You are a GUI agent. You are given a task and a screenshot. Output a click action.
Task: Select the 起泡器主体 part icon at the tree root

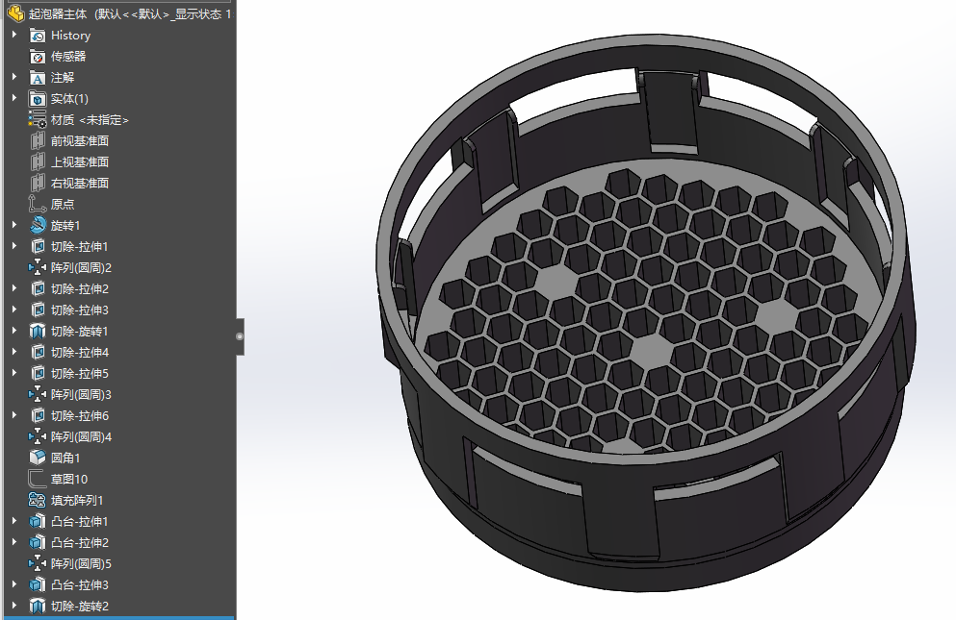15,12
